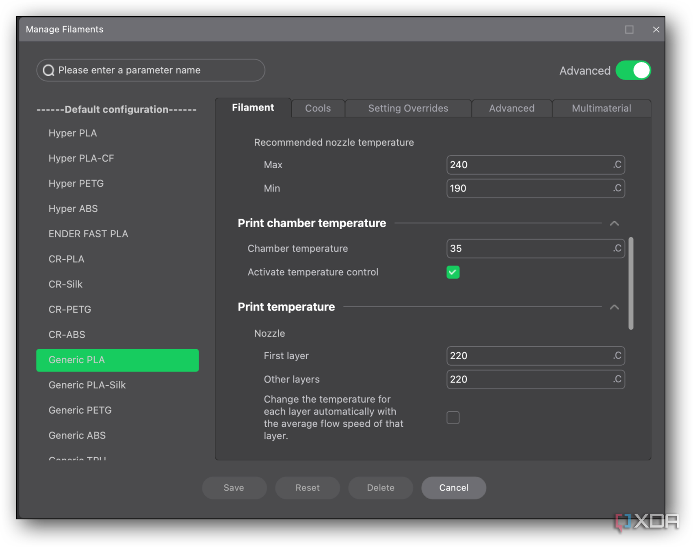This screenshot has height=547, width=693.
Task: Collapse the Print chamber temperature section
Action: [614, 223]
